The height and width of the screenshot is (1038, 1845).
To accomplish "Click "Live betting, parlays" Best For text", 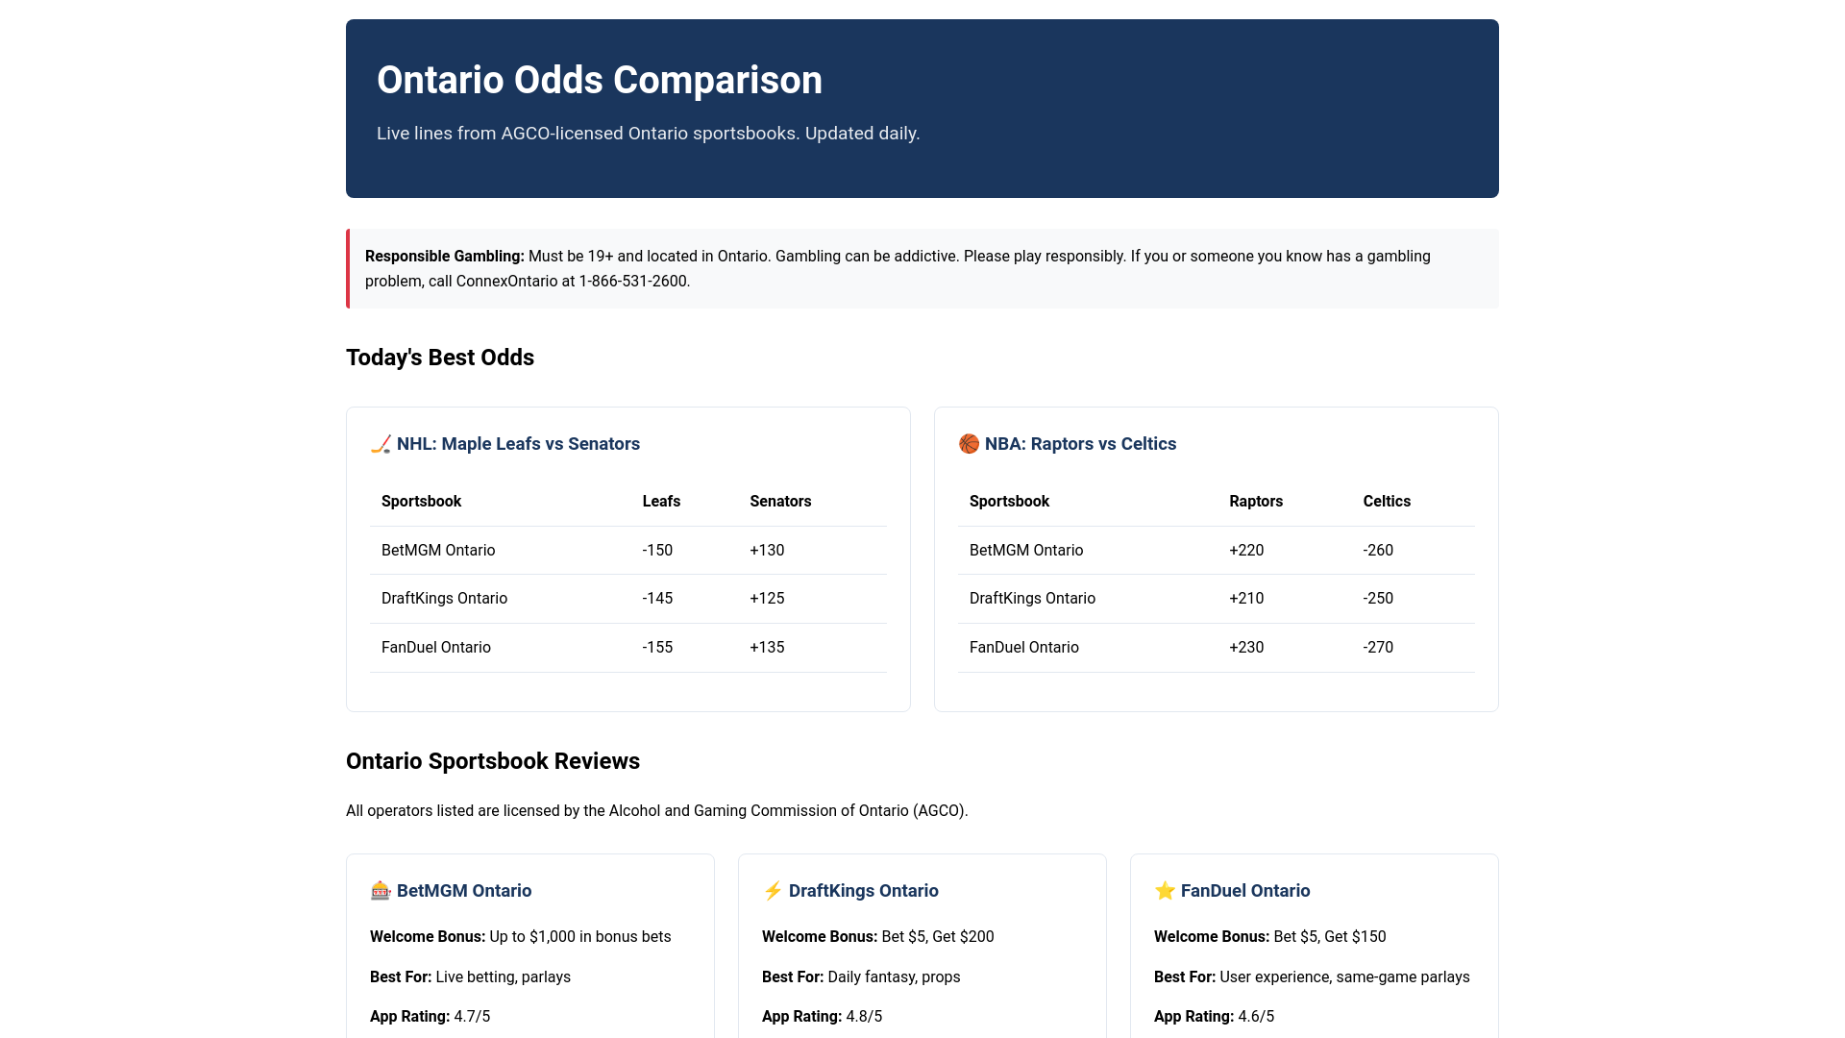I will click(x=503, y=977).
